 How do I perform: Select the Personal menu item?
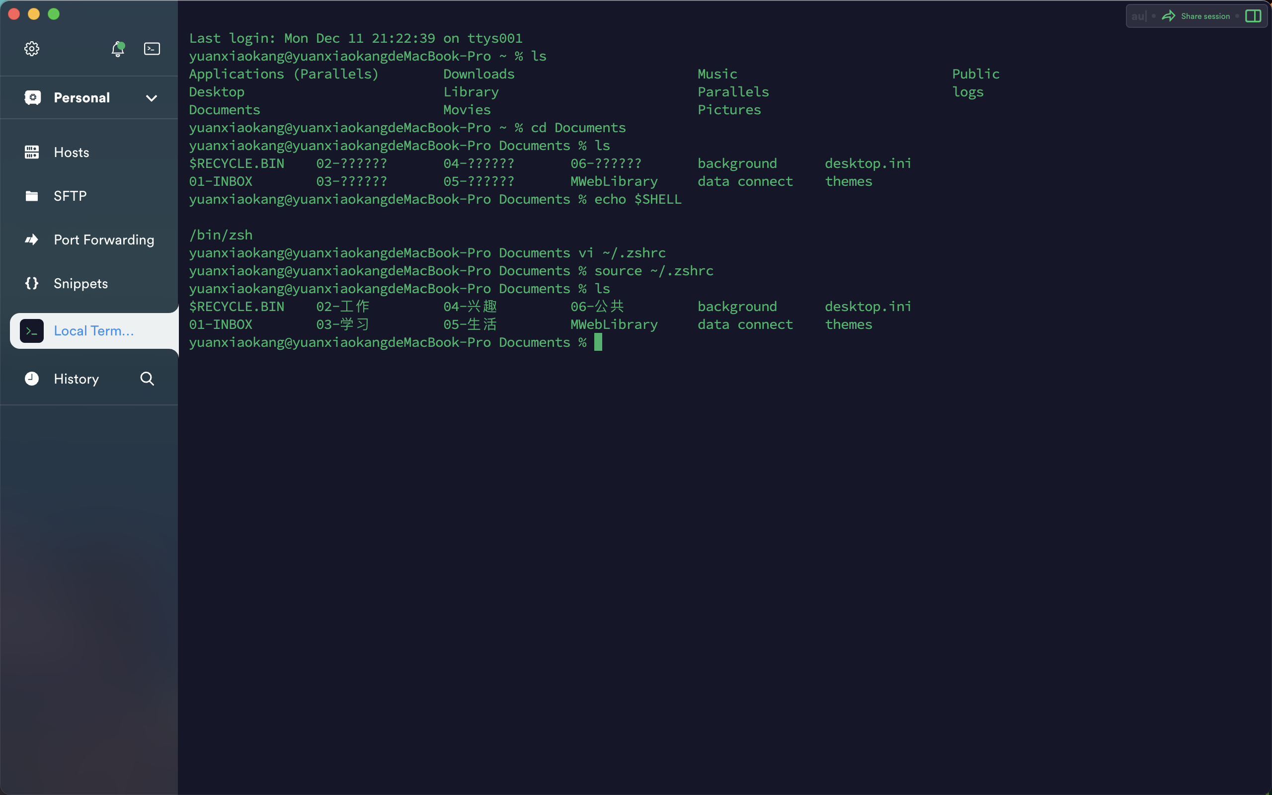89,98
